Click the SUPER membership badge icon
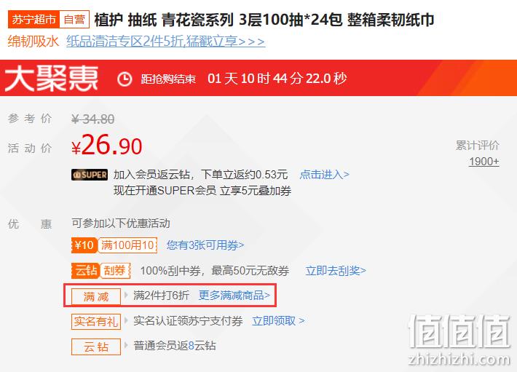The image size is (517, 372). tap(90, 175)
